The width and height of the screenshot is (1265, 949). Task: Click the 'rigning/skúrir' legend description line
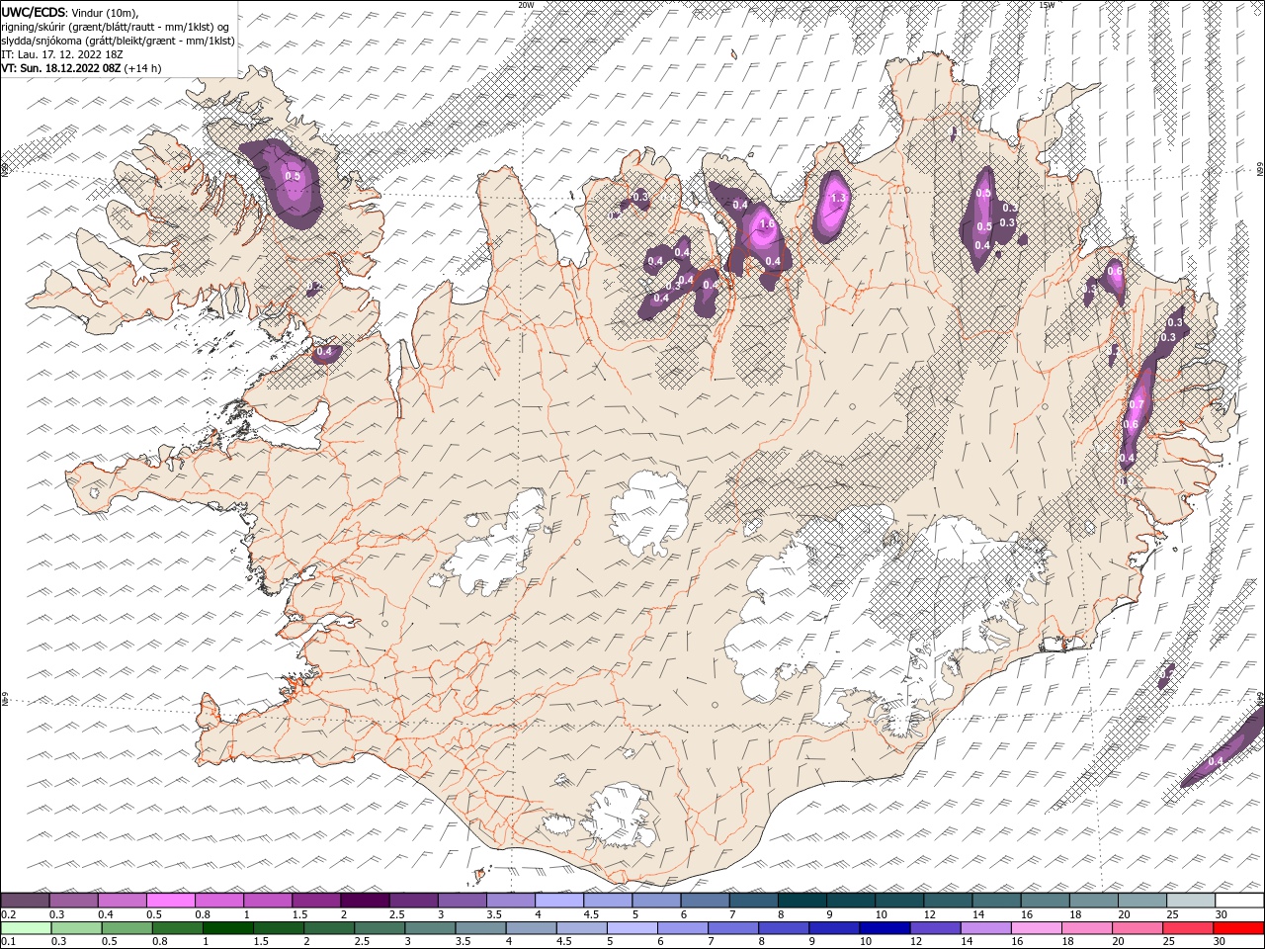pos(116,27)
